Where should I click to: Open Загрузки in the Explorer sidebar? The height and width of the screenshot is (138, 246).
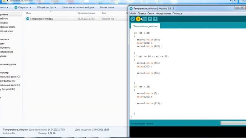(x=4, y=23)
